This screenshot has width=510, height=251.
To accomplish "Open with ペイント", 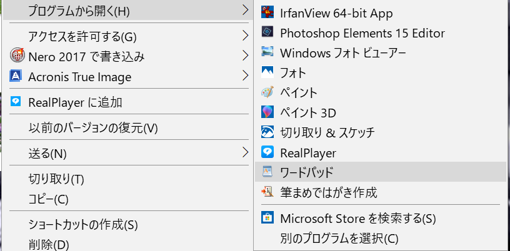I will (x=381, y=92).
